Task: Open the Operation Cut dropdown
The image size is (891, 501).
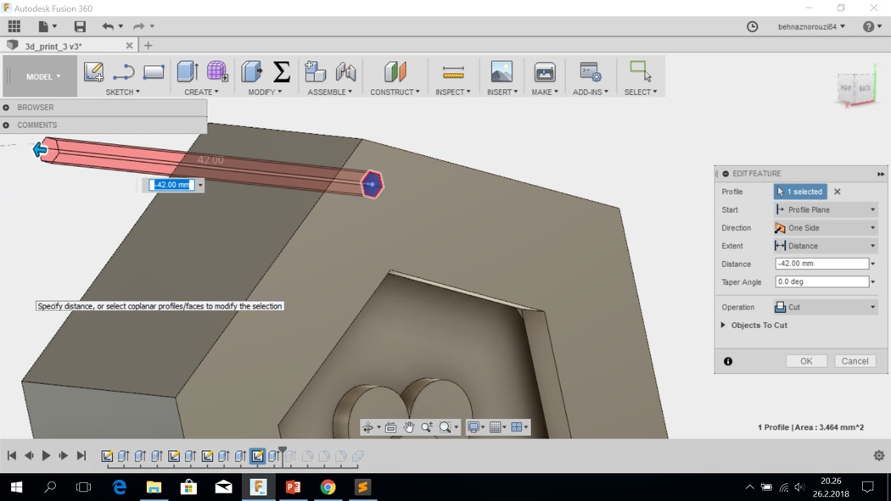Action: coord(826,307)
